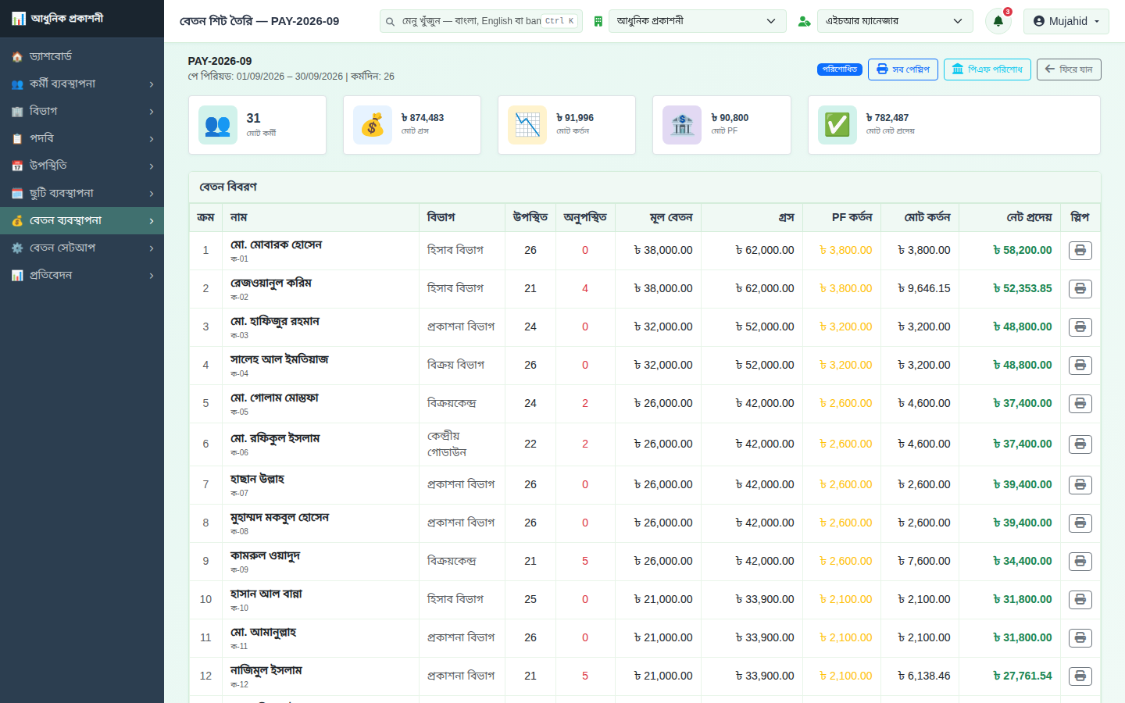Image resolution: width=1125 pixels, height=703 pixels.
Task: Click the ফিরে যান back button
Action: coord(1069,70)
